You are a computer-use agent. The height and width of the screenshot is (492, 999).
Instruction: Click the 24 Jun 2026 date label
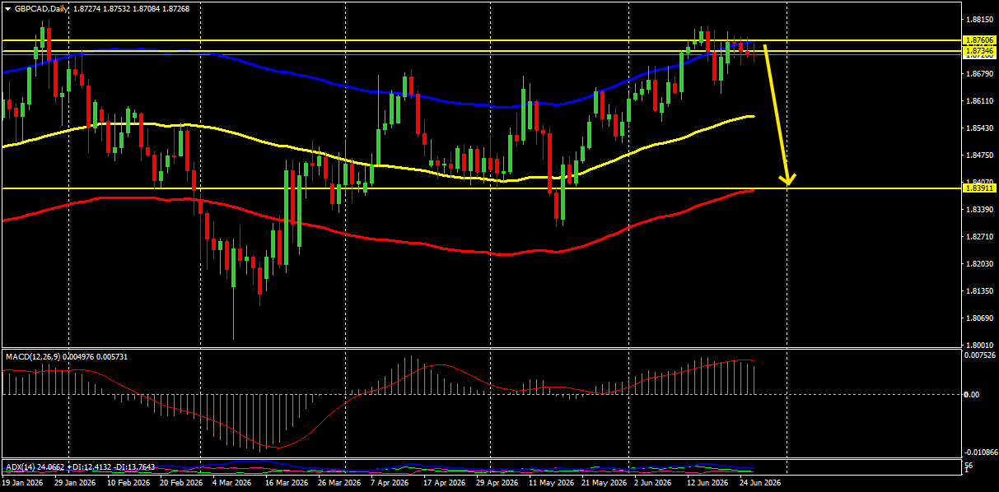(760, 484)
